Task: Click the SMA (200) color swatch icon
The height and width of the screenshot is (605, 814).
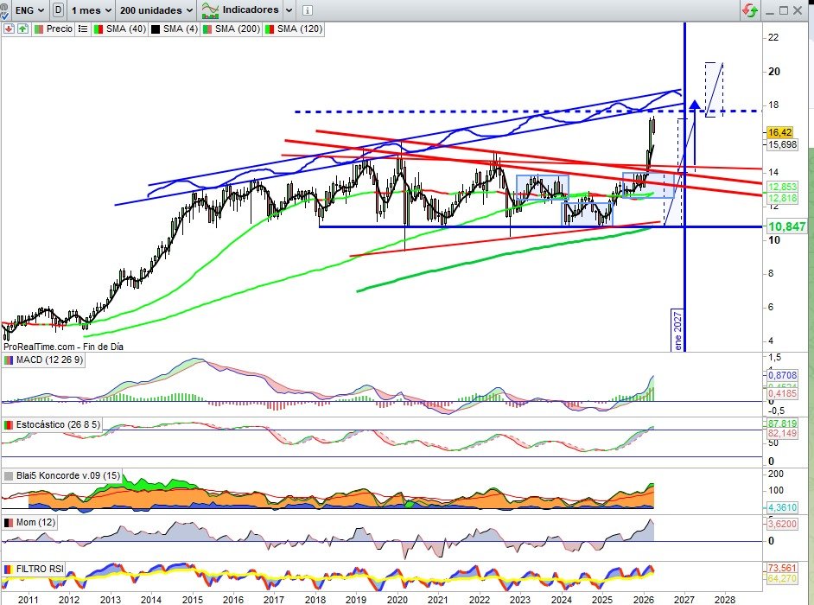Action: pos(207,29)
